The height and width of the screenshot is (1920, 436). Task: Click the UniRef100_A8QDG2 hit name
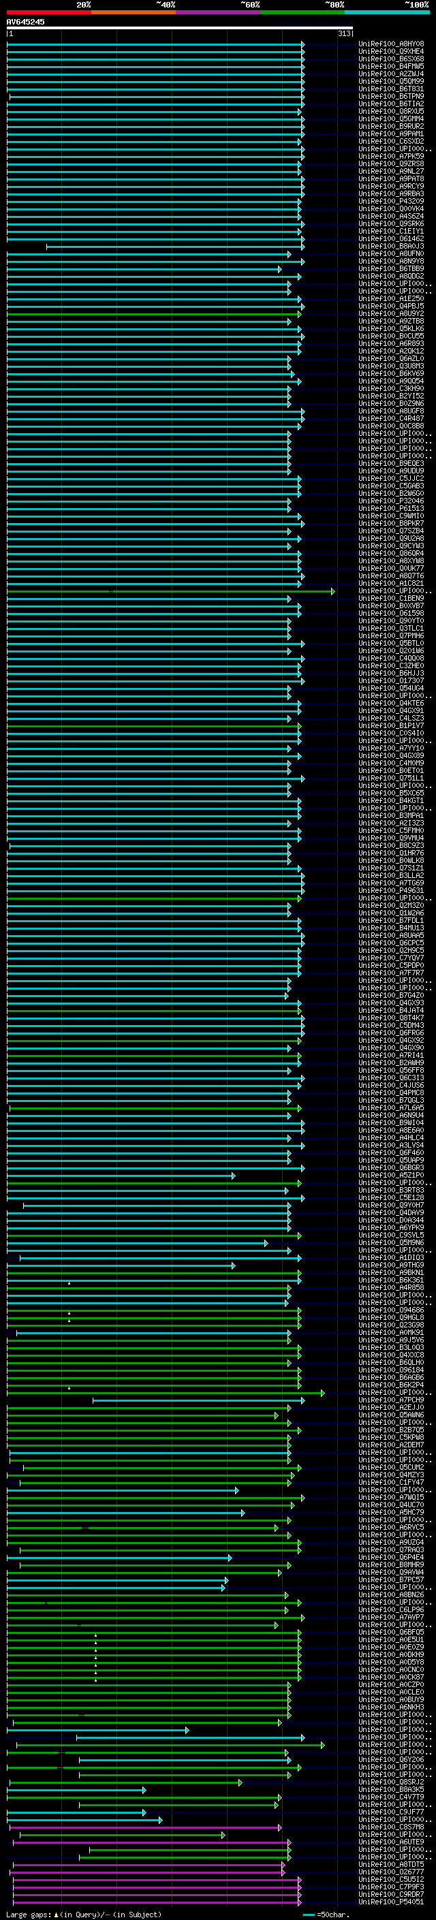pos(391,277)
